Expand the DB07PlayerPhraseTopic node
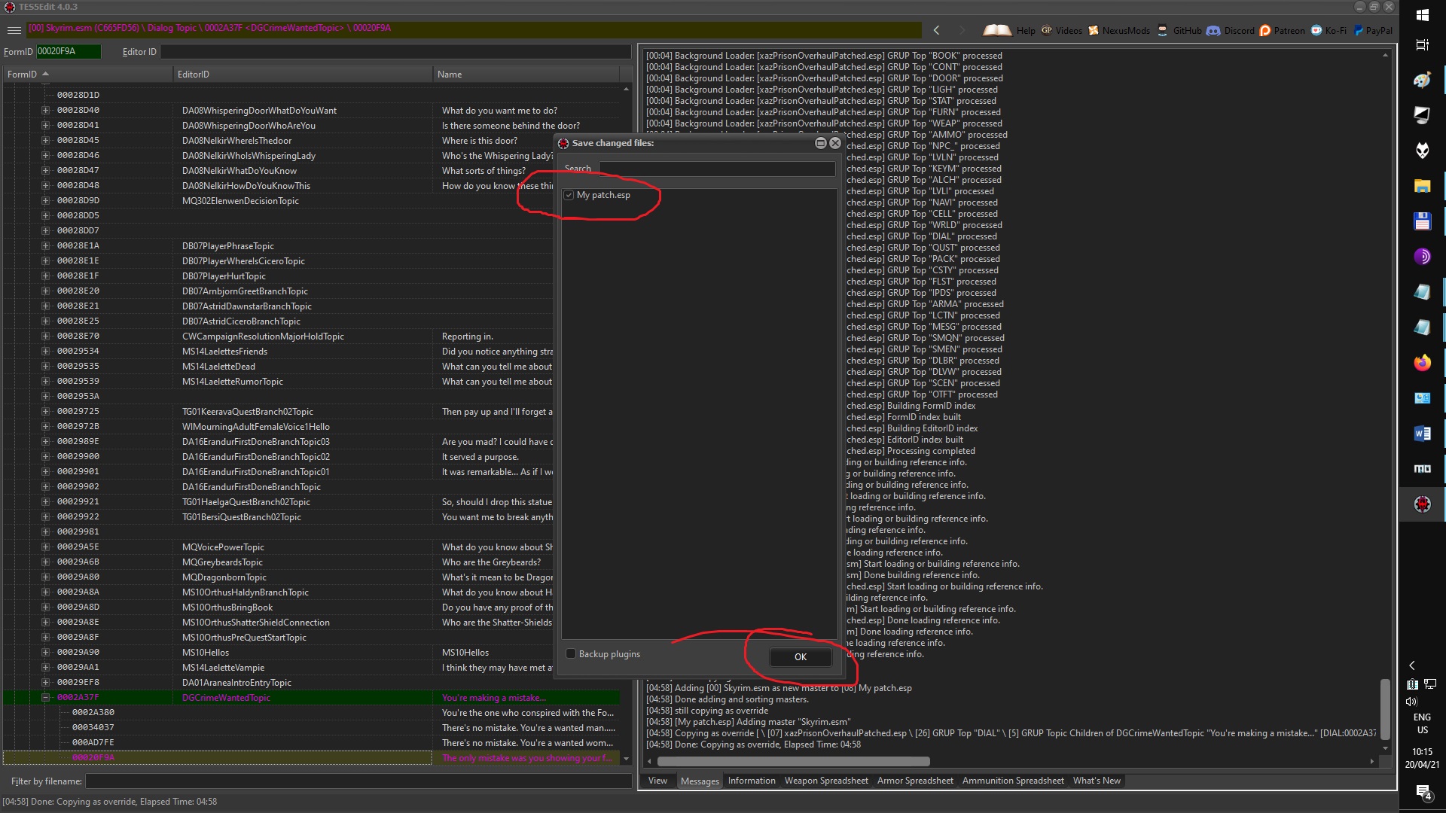1446x813 pixels. click(x=45, y=246)
